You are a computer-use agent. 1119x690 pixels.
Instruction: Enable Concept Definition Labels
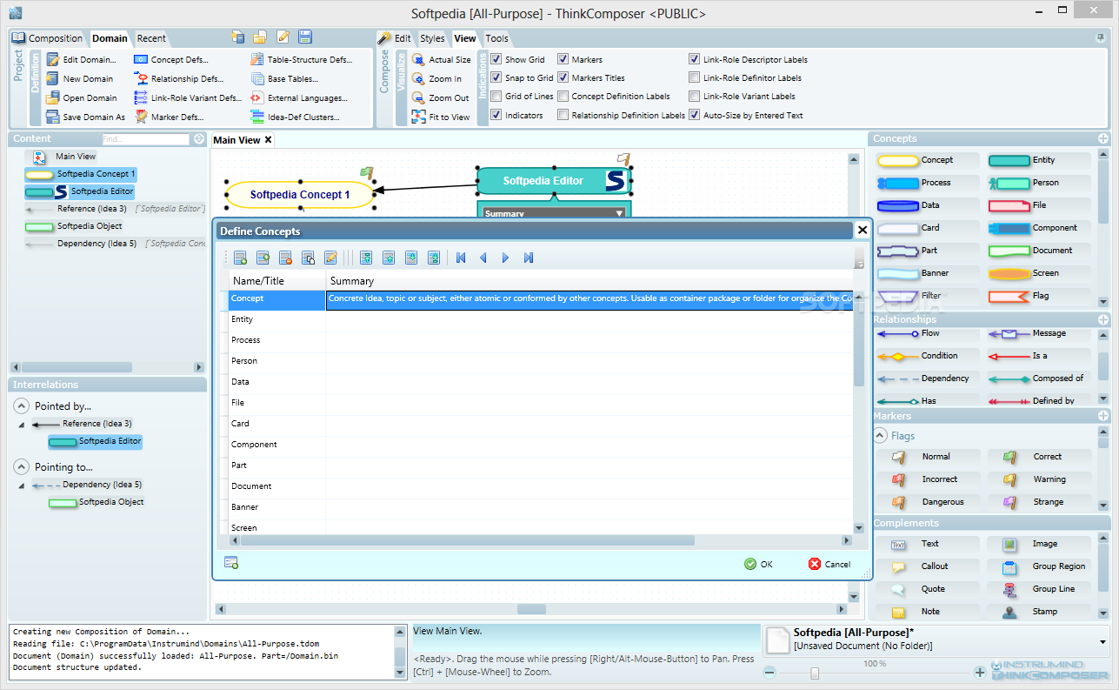[563, 97]
